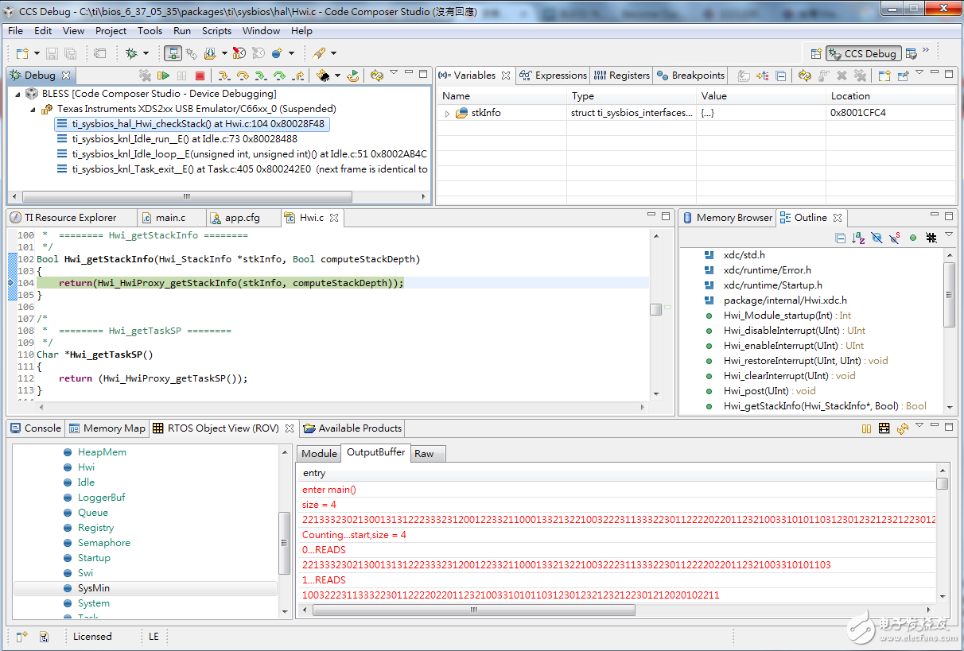
Task: Collapse the BLESS debug session tree node
Action: coord(18,94)
